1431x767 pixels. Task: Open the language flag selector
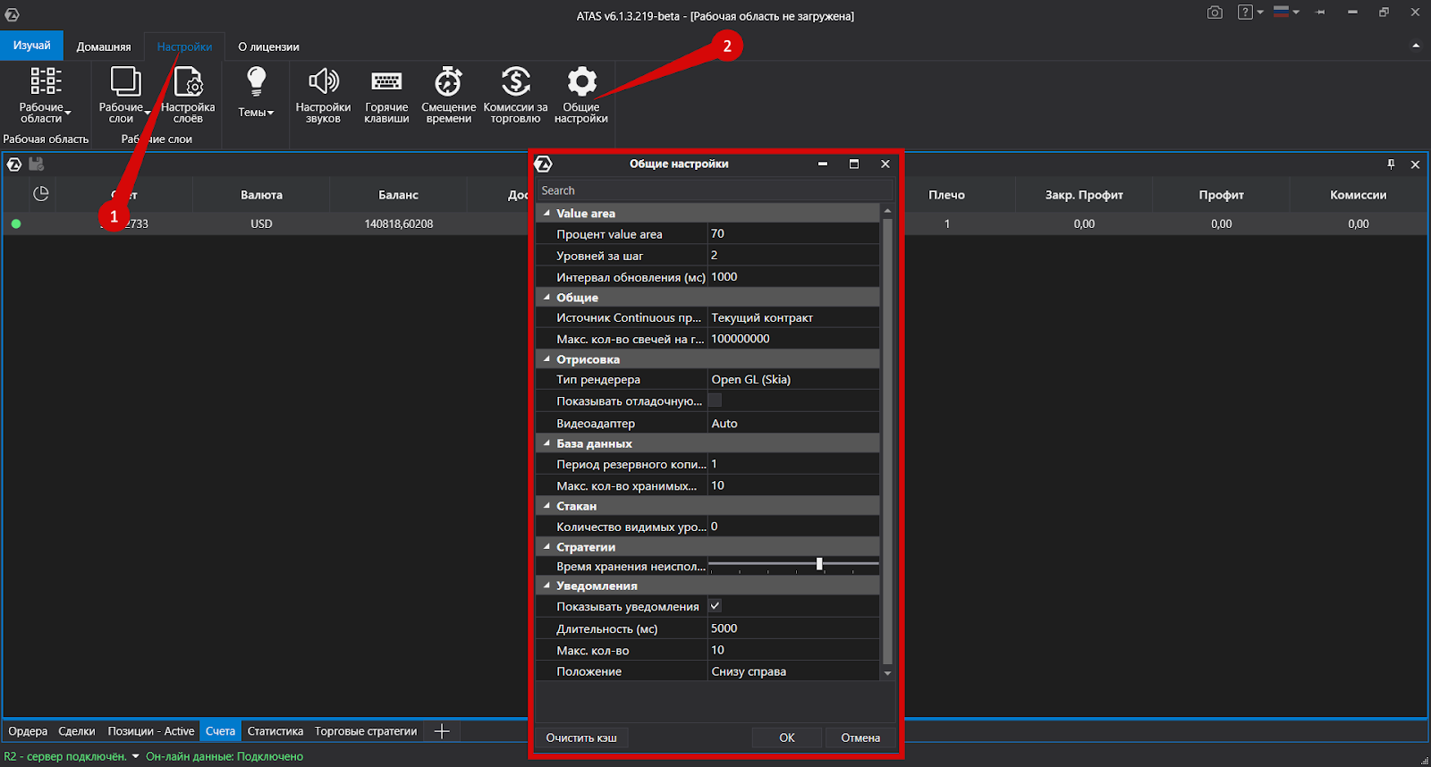point(1286,13)
